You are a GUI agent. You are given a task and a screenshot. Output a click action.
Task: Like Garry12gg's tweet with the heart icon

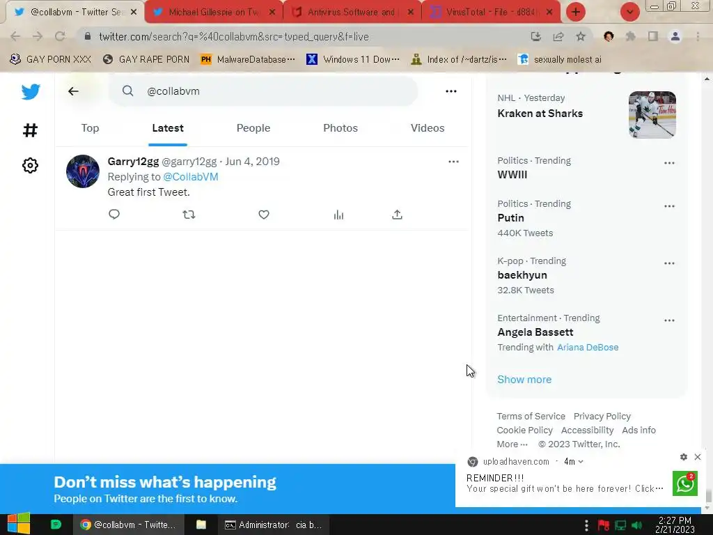pos(264,215)
